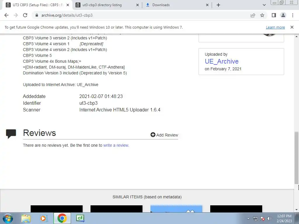The image size is (299, 224).
Task: Reload the archive.org page
Action: coord(25,15)
